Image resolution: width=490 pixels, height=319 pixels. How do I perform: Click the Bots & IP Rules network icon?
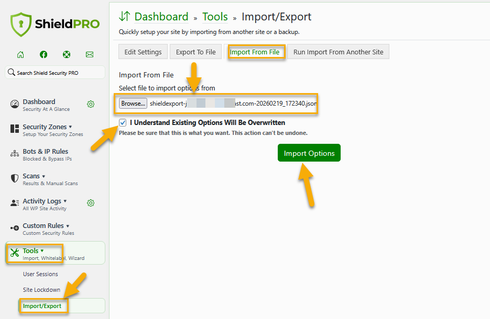coord(15,153)
